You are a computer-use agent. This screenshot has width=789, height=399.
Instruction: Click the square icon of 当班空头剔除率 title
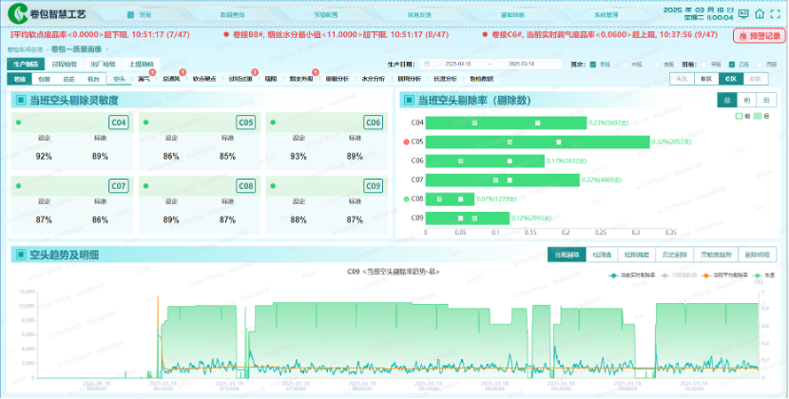click(x=409, y=100)
